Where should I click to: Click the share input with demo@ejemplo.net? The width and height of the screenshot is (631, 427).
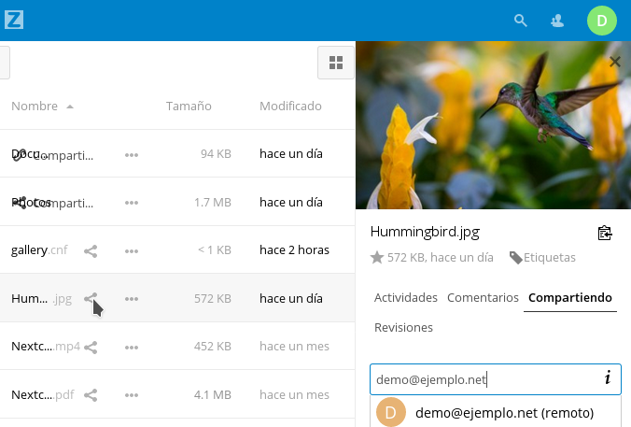[x=496, y=379]
